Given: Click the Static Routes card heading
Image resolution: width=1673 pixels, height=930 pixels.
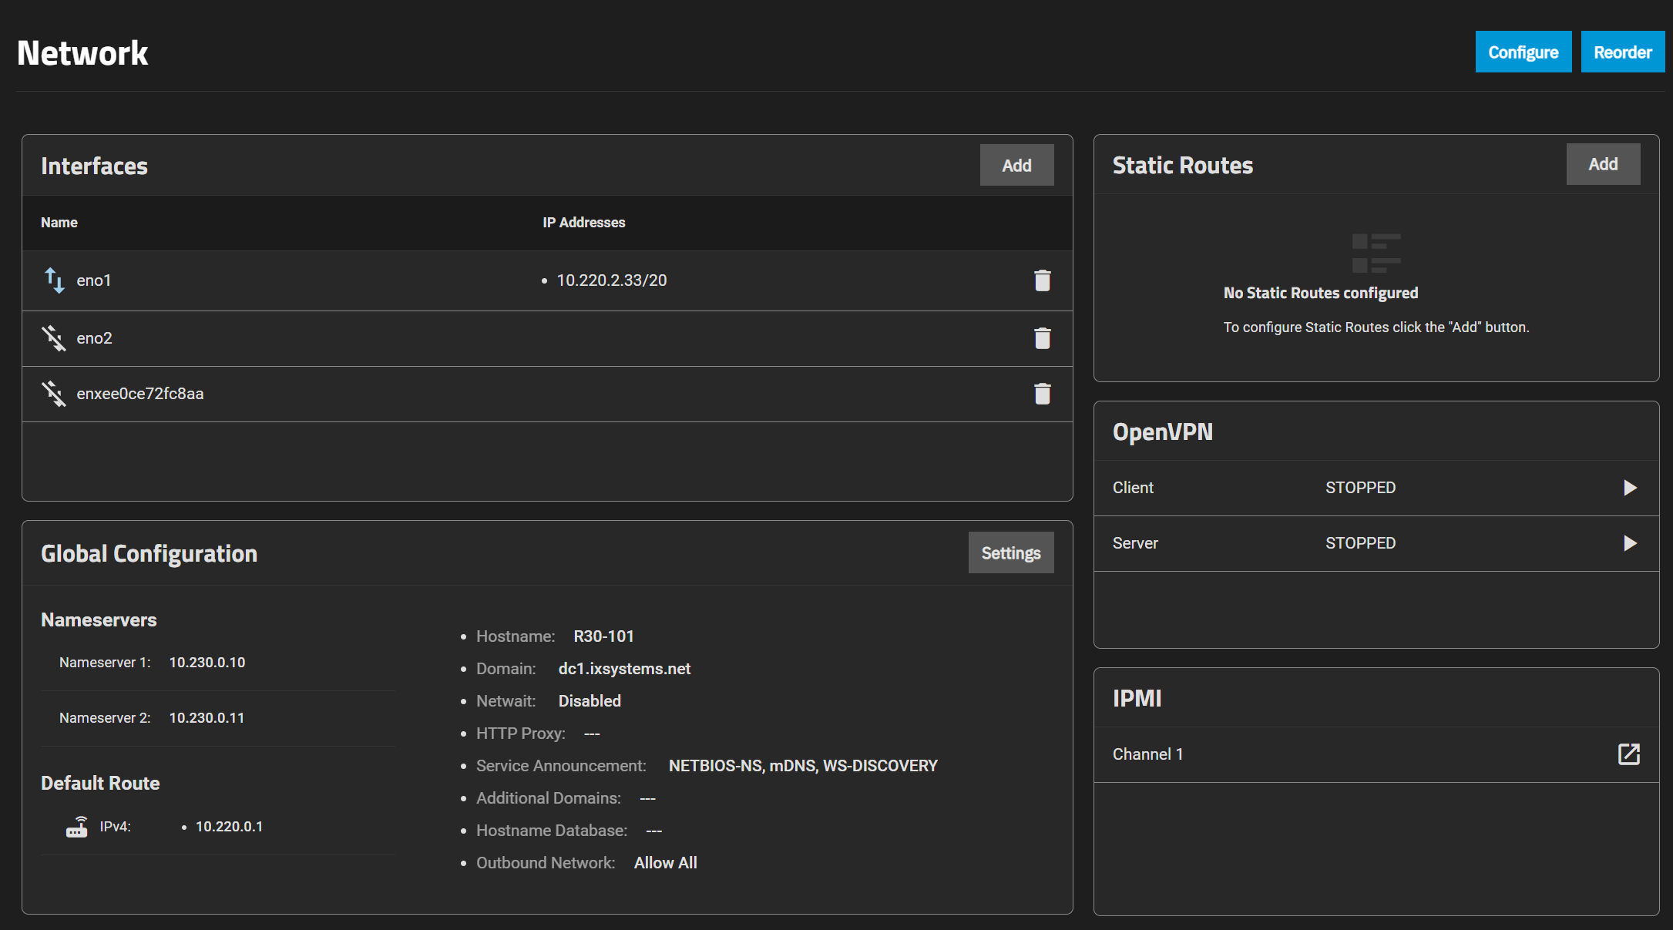Looking at the screenshot, I should pyautogui.click(x=1183, y=165).
